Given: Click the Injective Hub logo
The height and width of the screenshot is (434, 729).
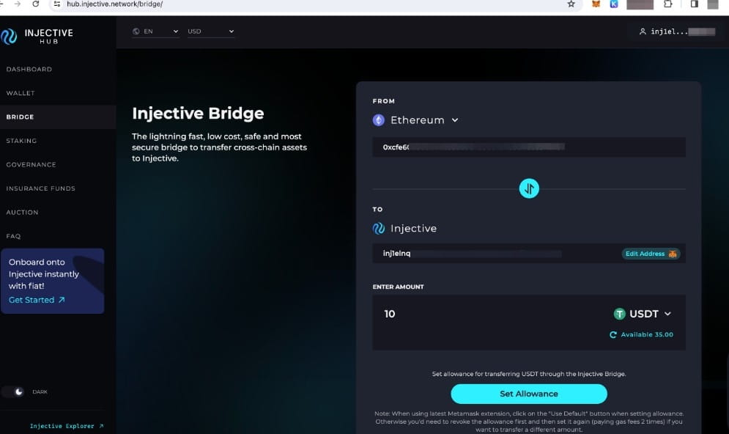Looking at the screenshot, I should [37, 36].
